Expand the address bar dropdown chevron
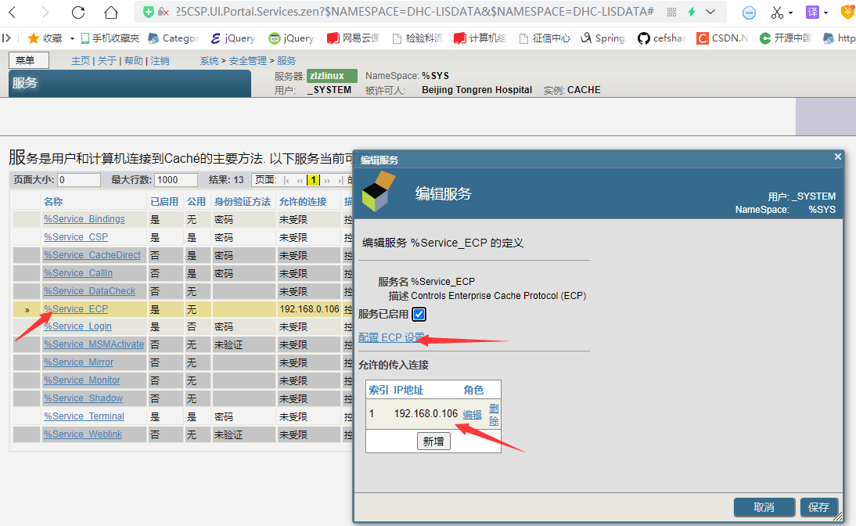 point(710,12)
